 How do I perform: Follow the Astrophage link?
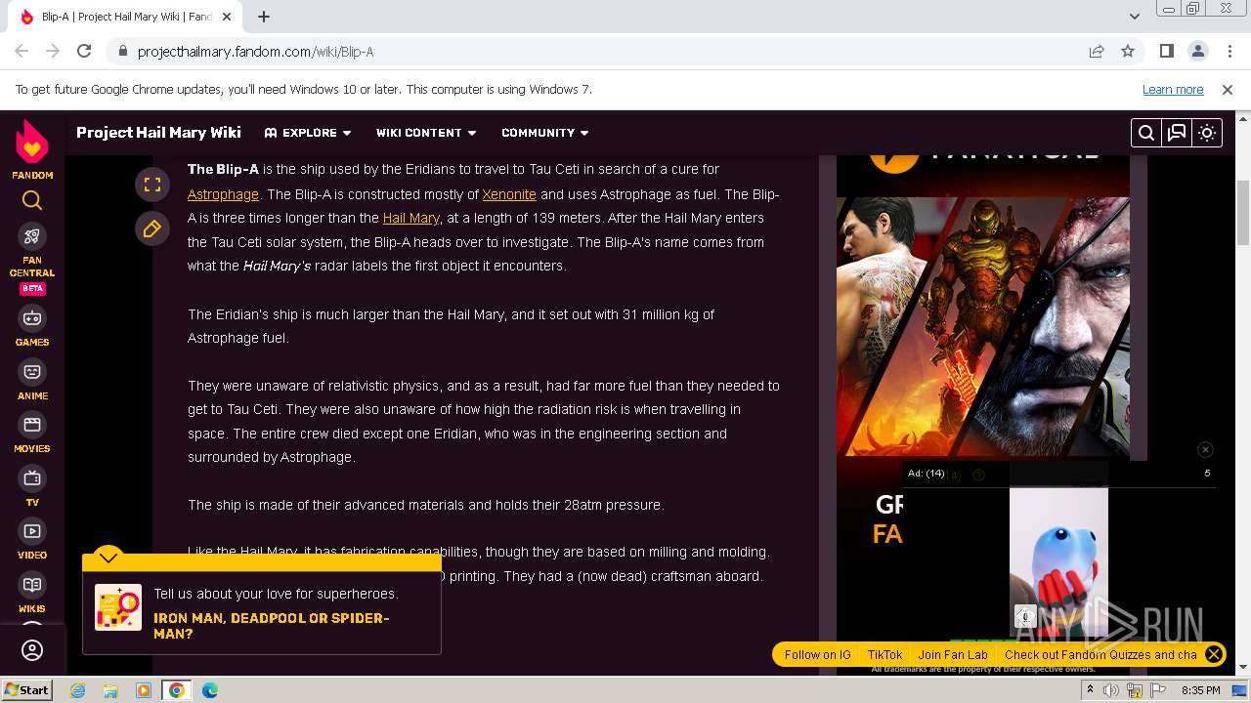pyautogui.click(x=223, y=194)
